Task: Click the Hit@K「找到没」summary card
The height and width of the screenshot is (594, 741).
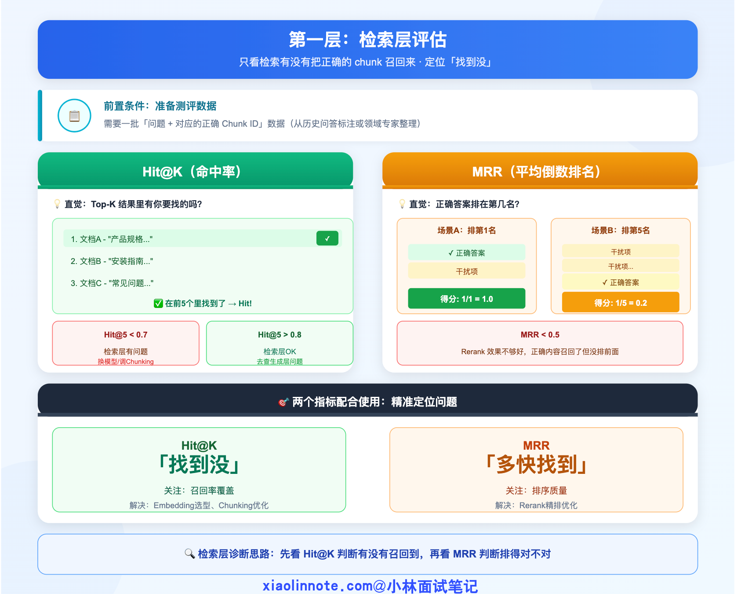Action: pos(199,469)
